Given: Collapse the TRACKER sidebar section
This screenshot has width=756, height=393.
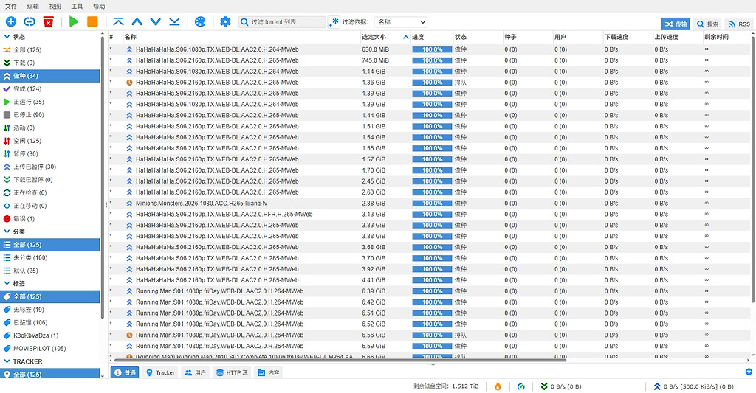Looking at the screenshot, I should coord(7,361).
